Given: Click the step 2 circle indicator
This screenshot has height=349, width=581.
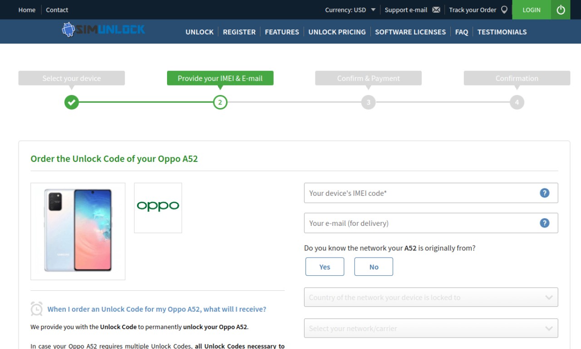Looking at the screenshot, I should (x=220, y=102).
